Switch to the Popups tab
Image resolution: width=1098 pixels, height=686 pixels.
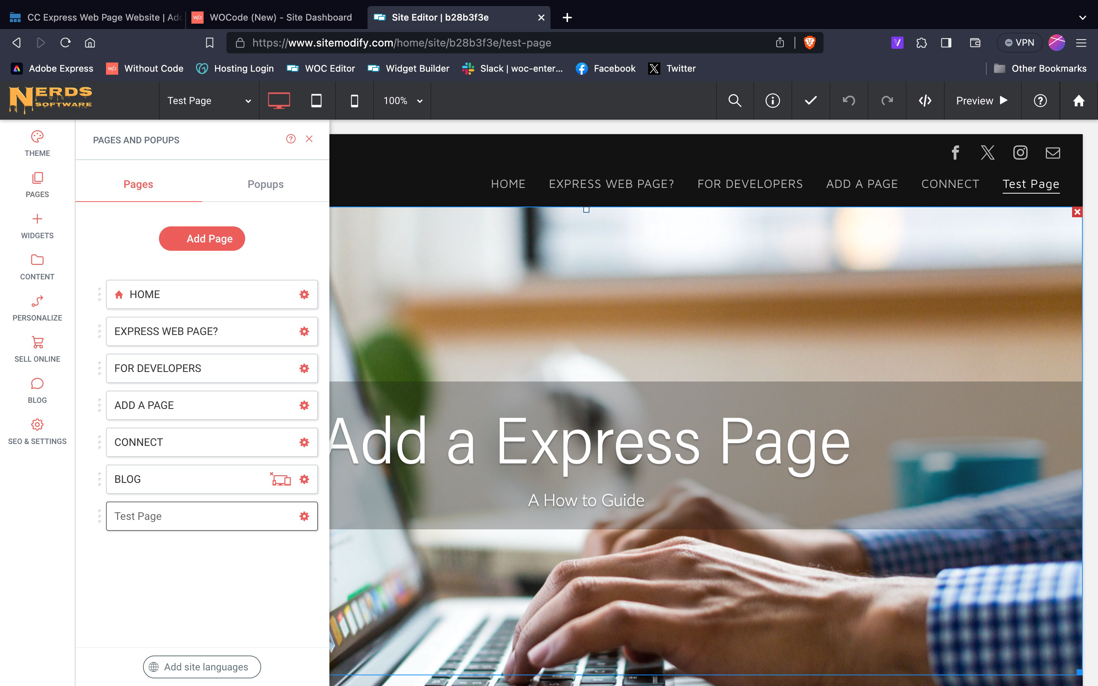pos(265,184)
